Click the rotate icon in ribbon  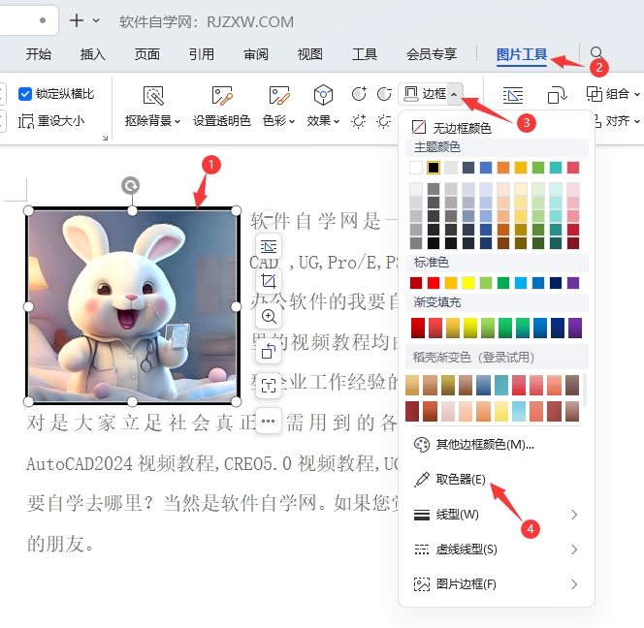coord(558,95)
